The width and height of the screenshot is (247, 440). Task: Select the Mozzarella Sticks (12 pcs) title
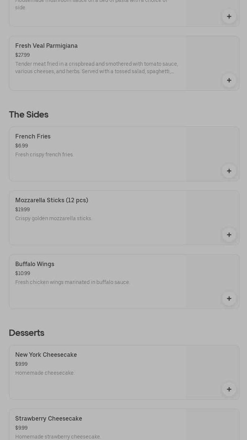point(52,200)
